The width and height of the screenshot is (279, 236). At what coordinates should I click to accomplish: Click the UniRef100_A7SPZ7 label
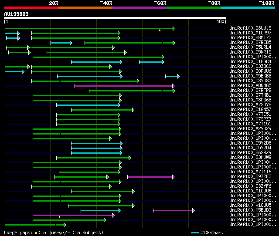coord(250,119)
